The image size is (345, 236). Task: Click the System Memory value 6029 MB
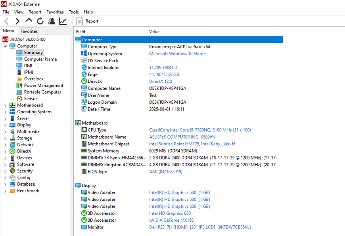click(x=173, y=151)
